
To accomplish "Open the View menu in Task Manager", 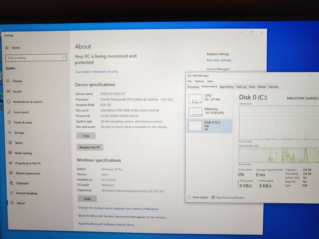I will click(210, 81).
